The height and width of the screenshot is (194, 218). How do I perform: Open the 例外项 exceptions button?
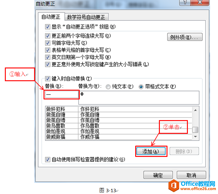tap(185, 37)
